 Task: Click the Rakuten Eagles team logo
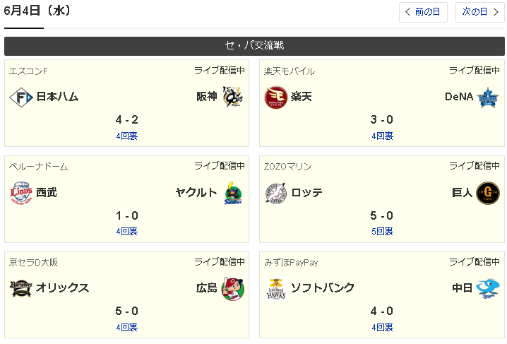[x=276, y=97]
